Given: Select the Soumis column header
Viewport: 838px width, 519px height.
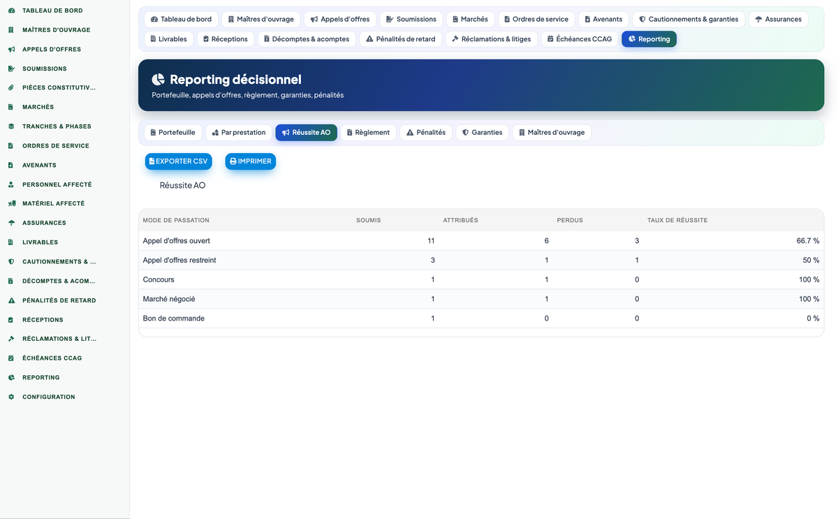Looking at the screenshot, I should [x=369, y=220].
